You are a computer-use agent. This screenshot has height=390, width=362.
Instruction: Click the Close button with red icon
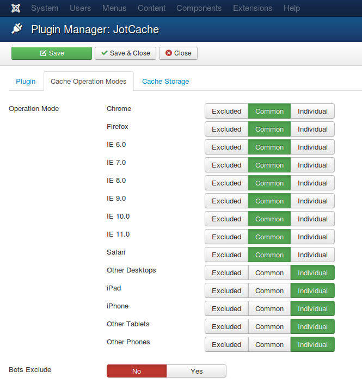[x=178, y=53]
